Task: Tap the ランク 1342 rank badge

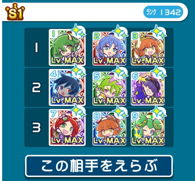Action: click(163, 12)
